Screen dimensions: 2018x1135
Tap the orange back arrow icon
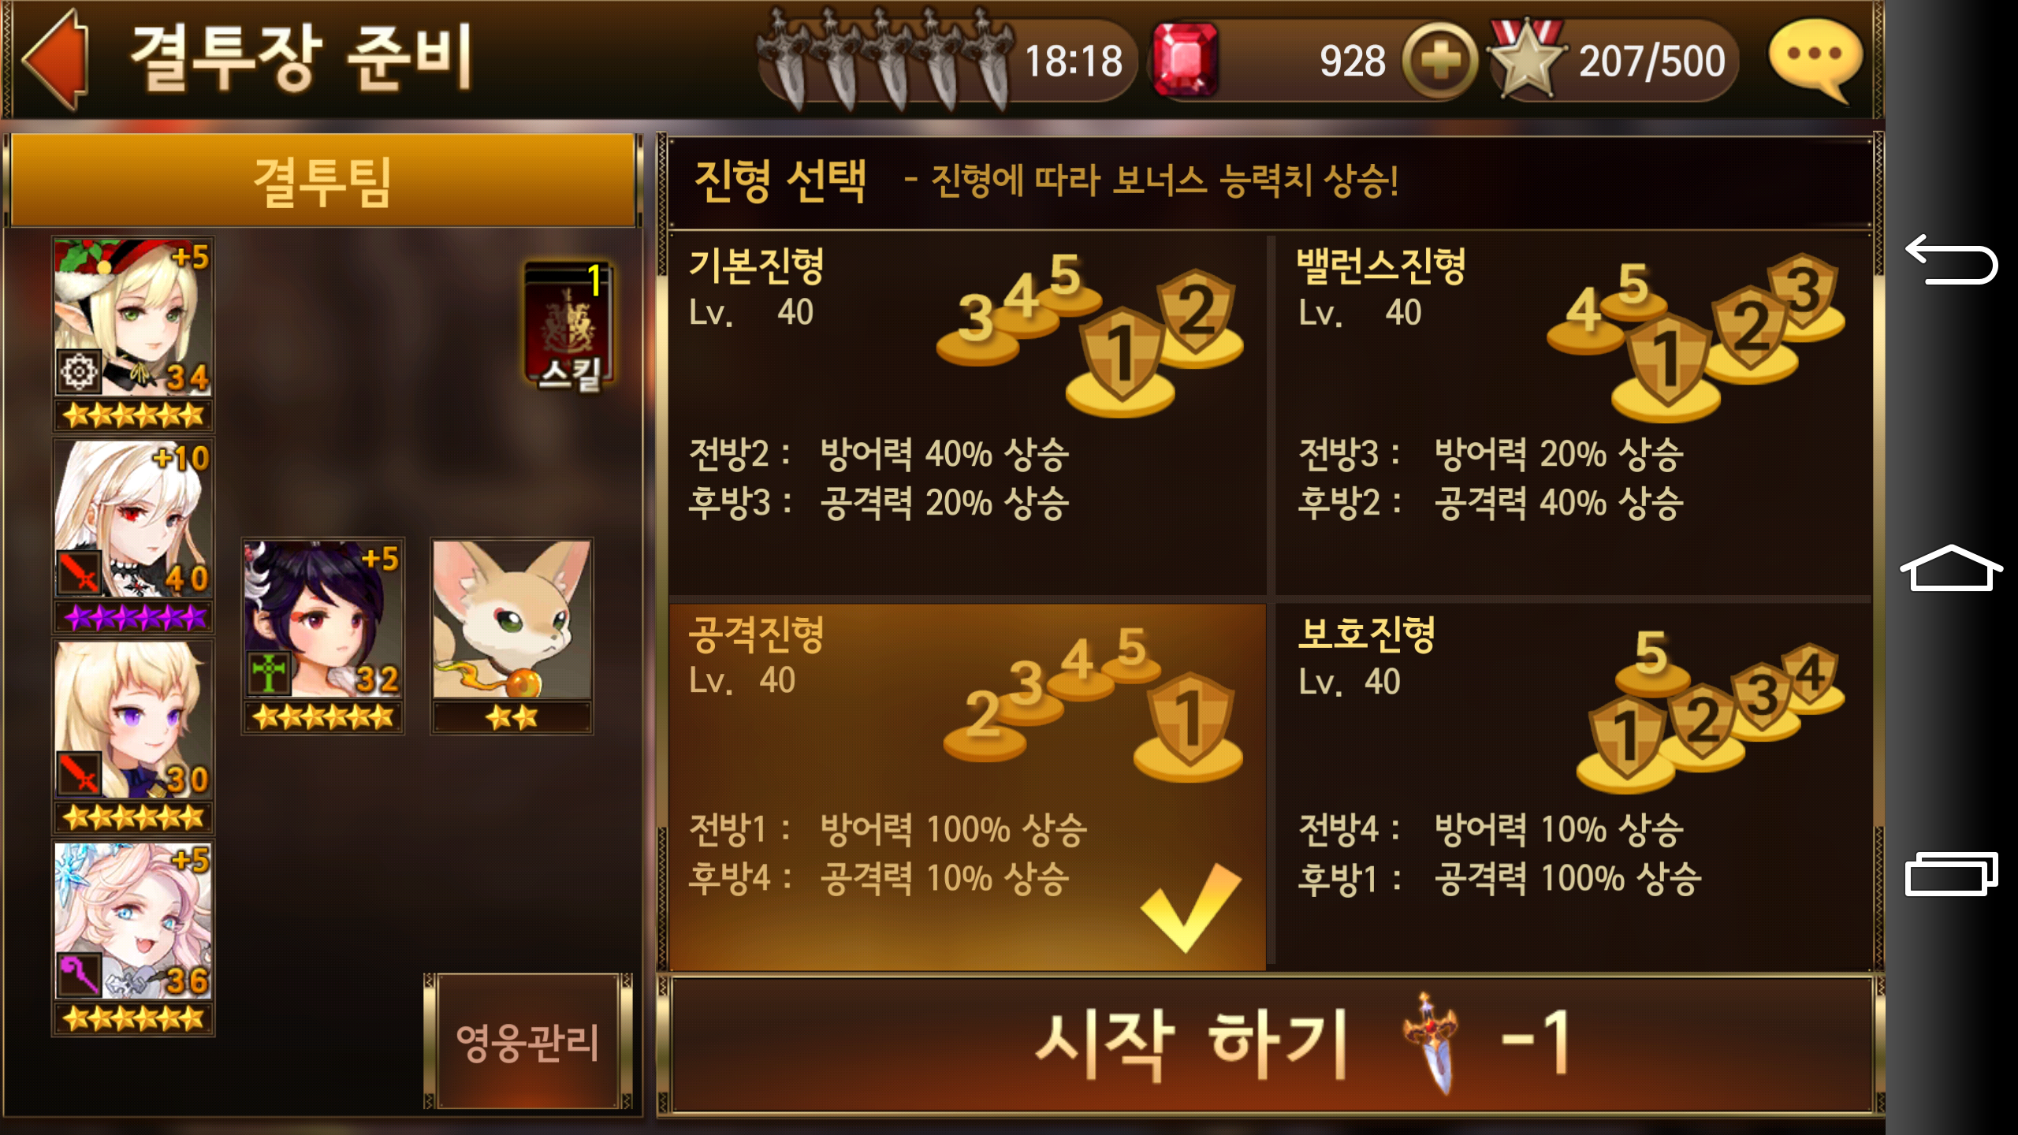pyautogui.click(x=57, y=60)
